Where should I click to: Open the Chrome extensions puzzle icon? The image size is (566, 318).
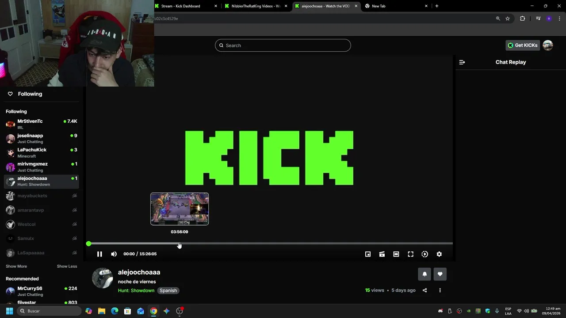click(x=523, y=19)
